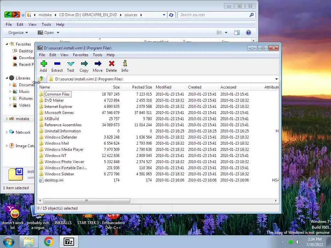
Task: Show hidden system tray icons
Action: pyautogui.click(x=283, y=242)
